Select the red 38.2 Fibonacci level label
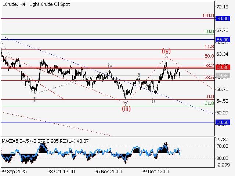Image resolution: width=235 pixels, height=176 pixels. pos(209,65)
